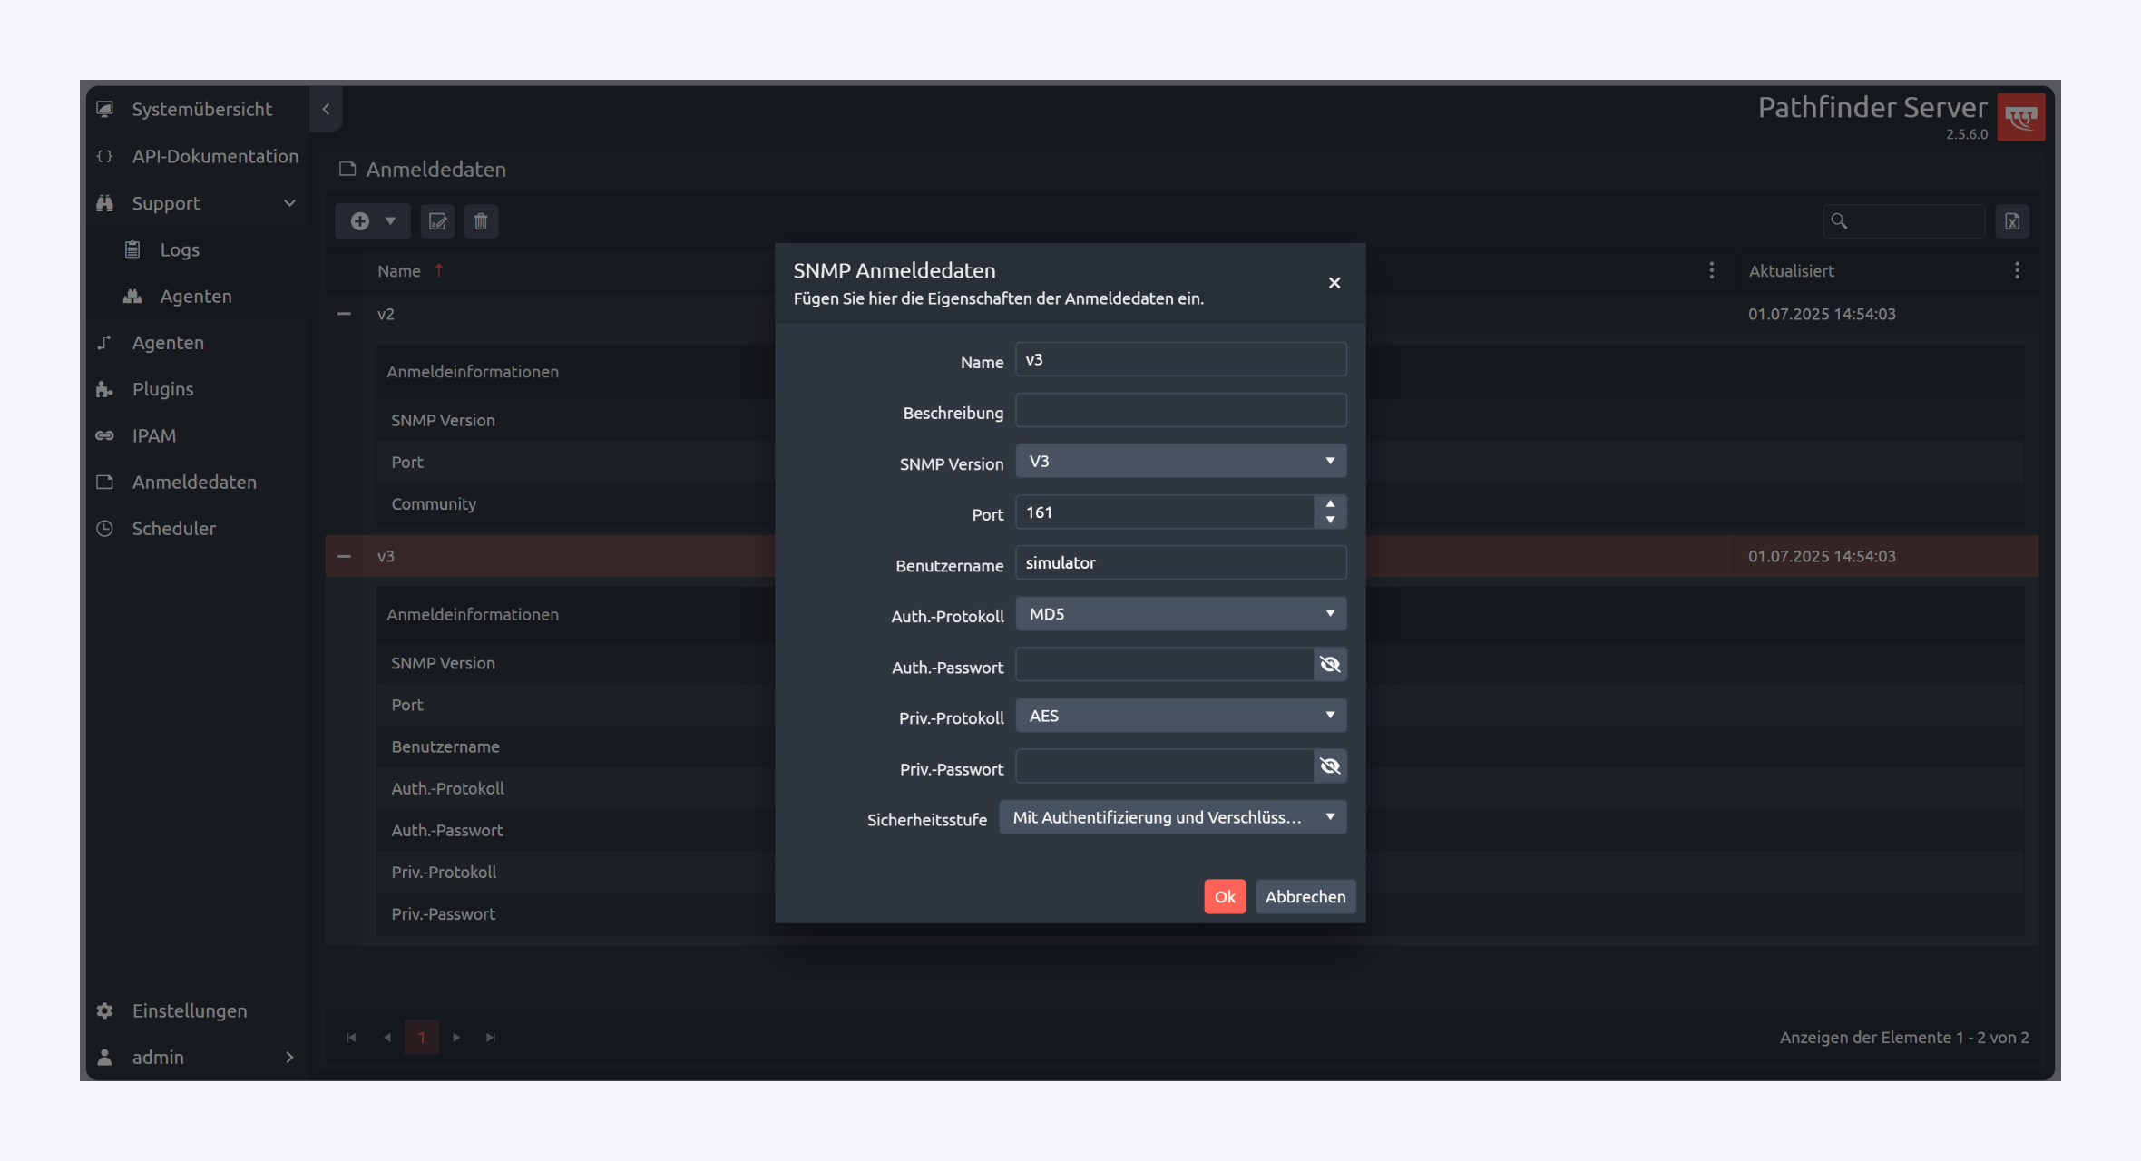Image resolution: width=2141 pixels, height=1161 pixels.
Task: Open the Scheduler menu item
Action: point(173,529)
